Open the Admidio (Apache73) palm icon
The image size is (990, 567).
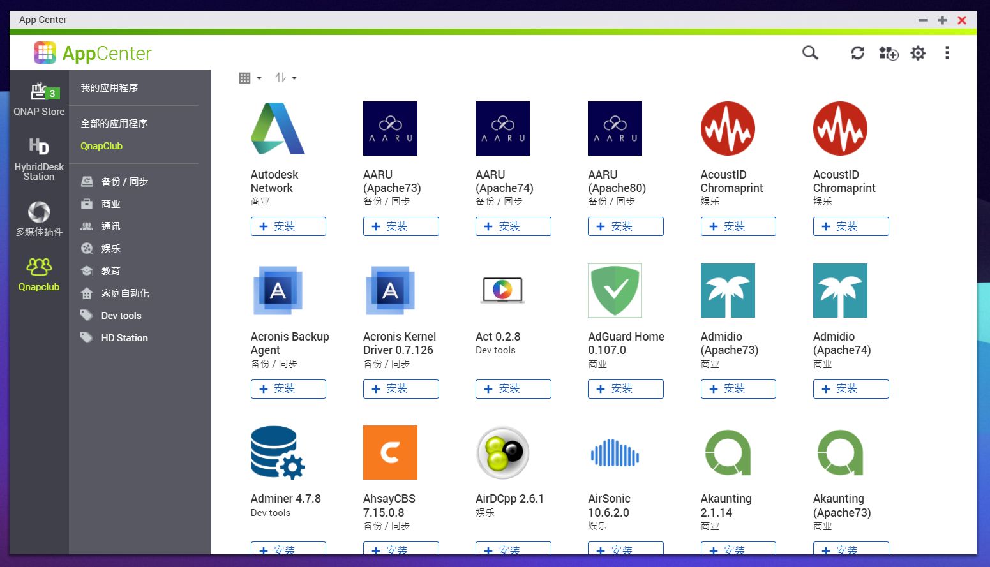coord(728,290)
